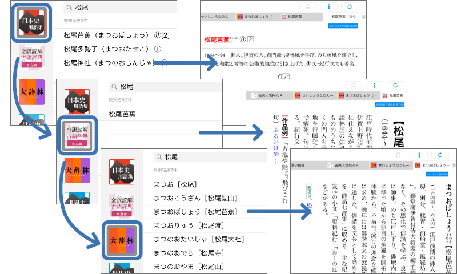457x274 pixels.
Task: Focus the 松尾 search field above 検索結果7件
Action: (210, 157)
